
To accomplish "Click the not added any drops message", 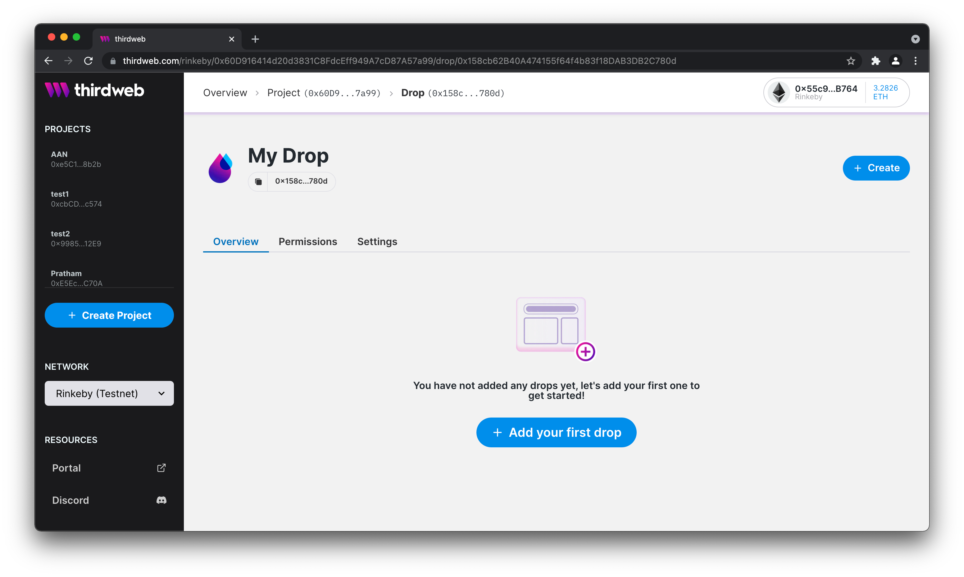I will click(x=556, y=390).
